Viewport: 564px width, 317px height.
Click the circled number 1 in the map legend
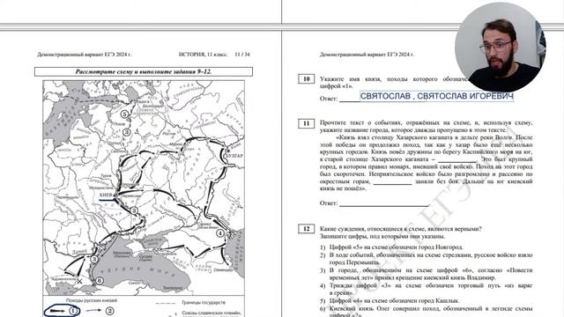click(x=73, y=311)
